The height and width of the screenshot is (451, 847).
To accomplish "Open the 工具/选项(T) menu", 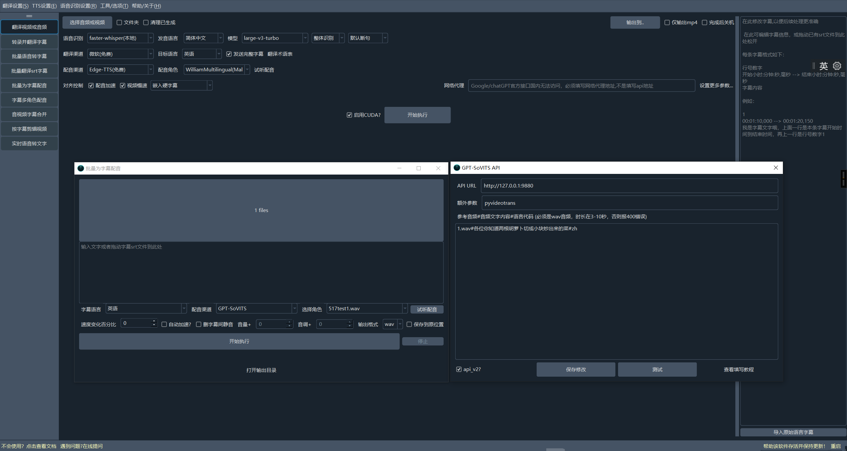I will [114, 6].
